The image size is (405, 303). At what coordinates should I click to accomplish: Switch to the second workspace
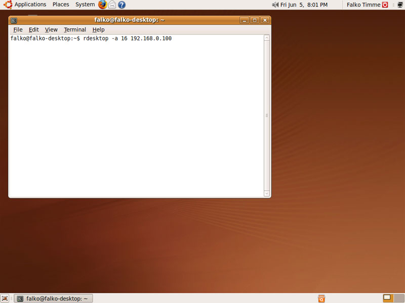[x=399, y=298]
